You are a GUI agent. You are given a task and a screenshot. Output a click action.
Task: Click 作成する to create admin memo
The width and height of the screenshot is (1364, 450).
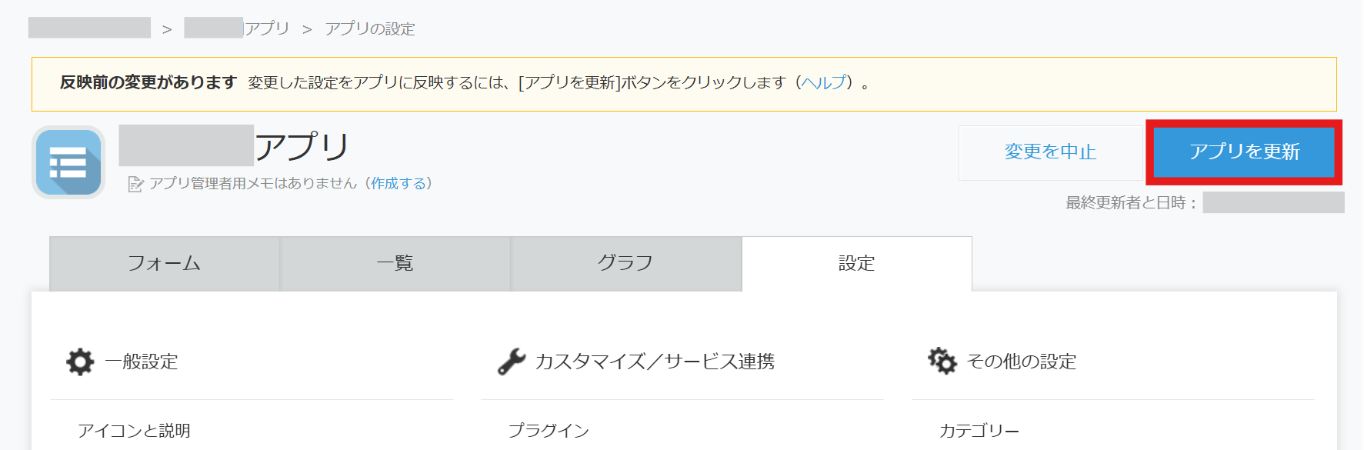coord(398,183)
